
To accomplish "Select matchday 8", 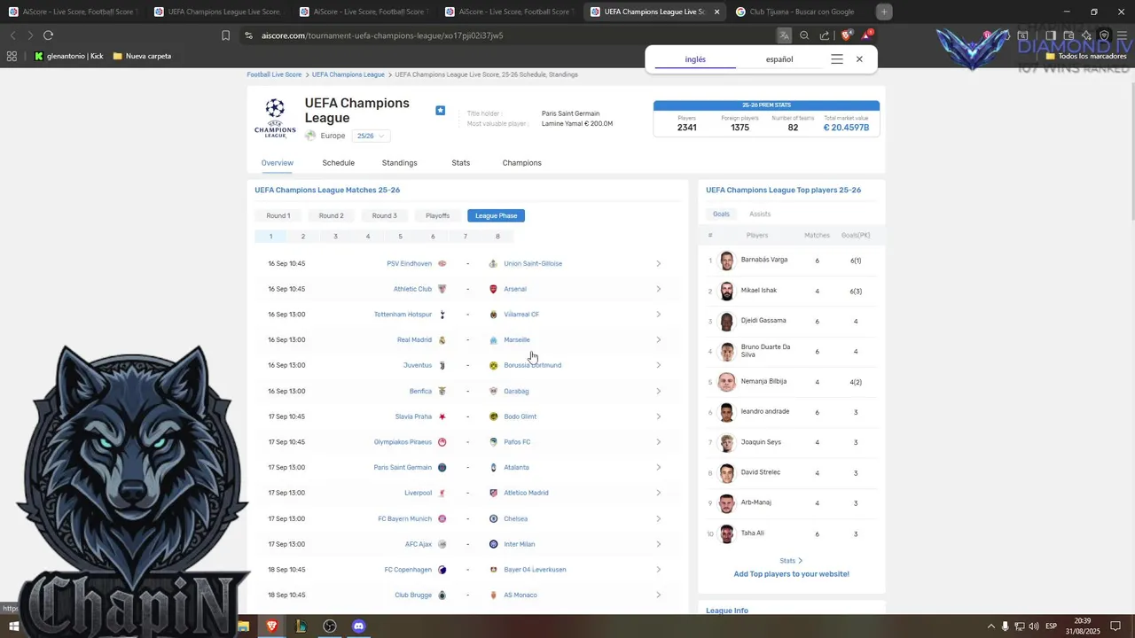I will [497, 237].
